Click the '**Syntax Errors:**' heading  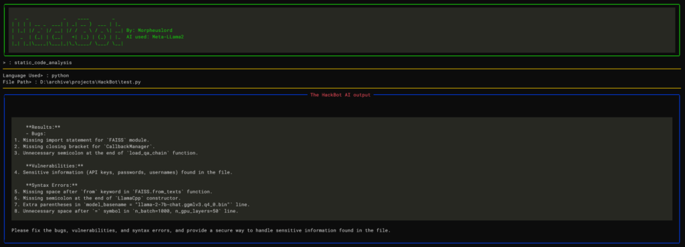52,185
